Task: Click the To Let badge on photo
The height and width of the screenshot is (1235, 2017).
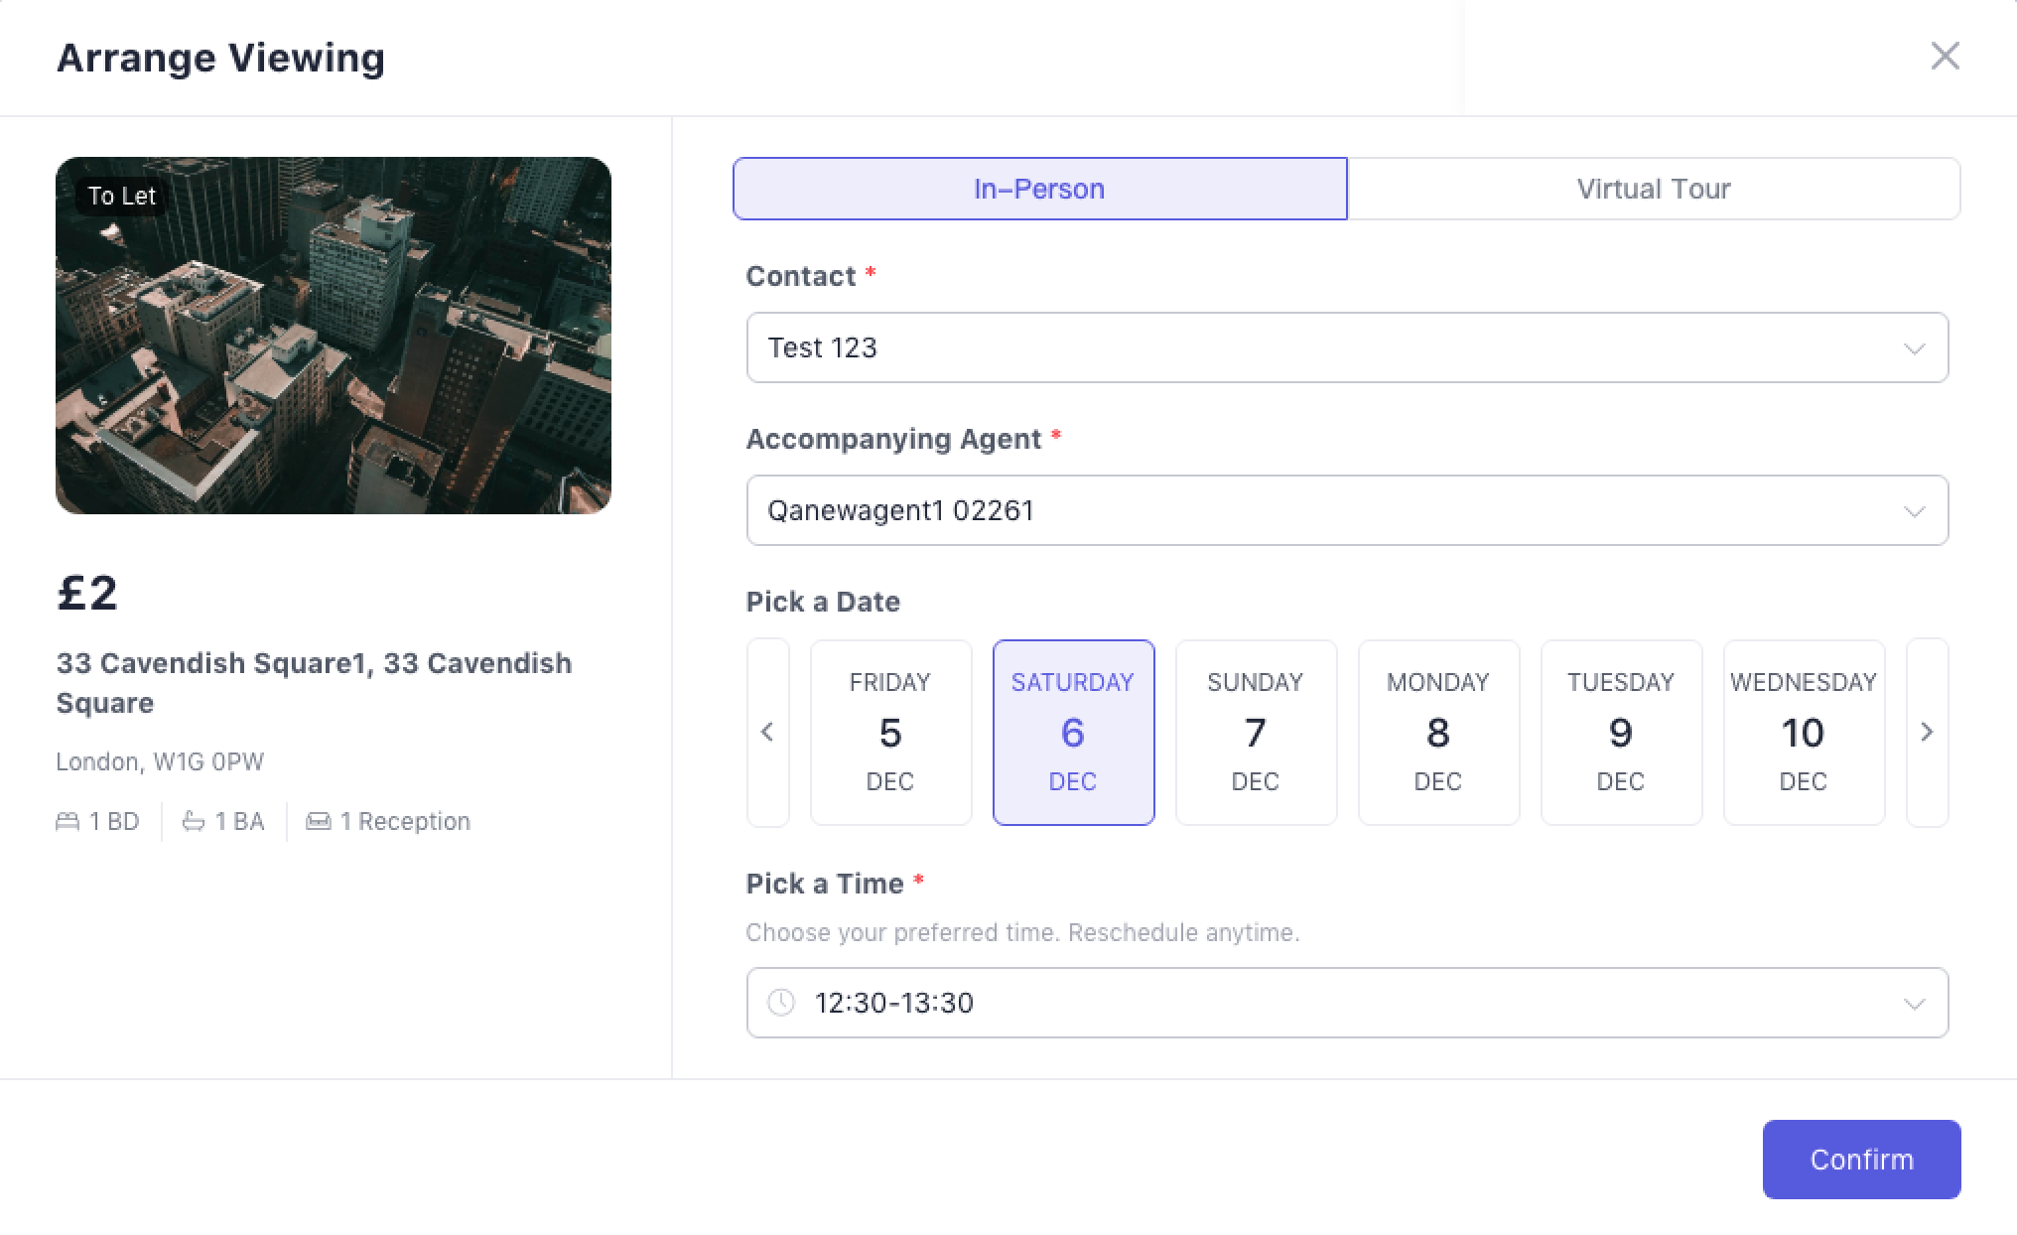Action: point(121,196)
